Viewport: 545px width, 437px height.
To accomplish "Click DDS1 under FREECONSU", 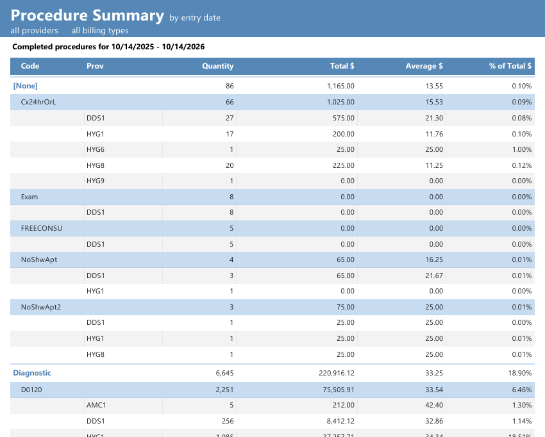I will 96,244.
